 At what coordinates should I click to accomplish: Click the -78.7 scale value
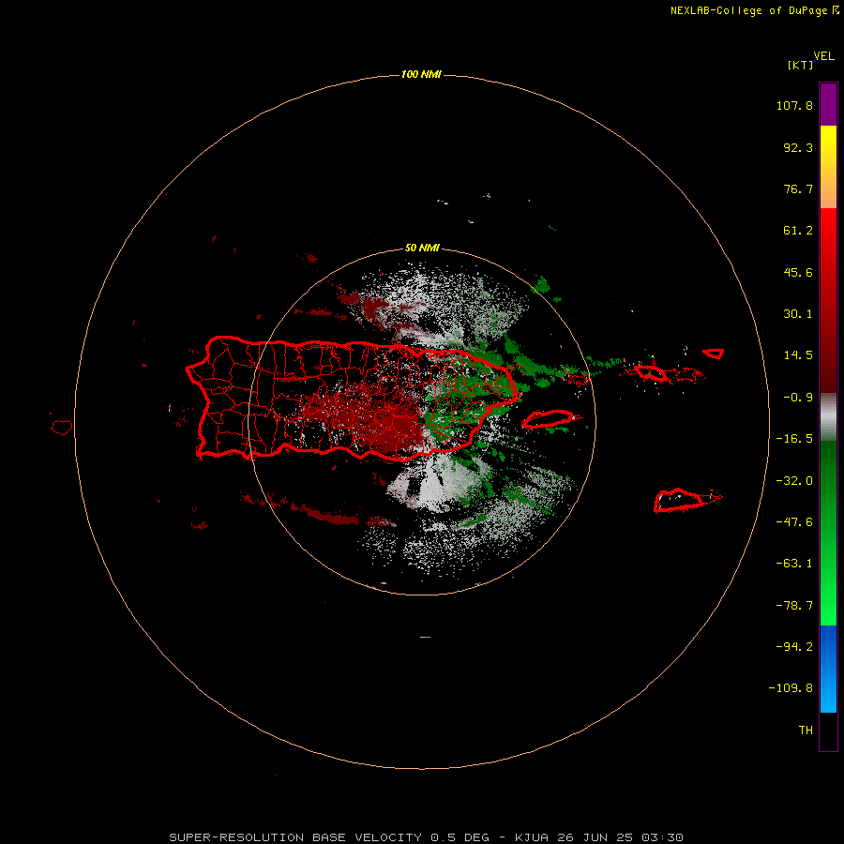[794, 606]
